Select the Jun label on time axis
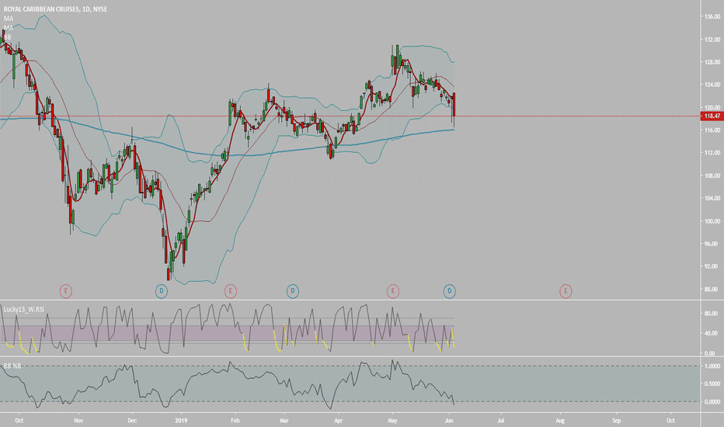Screen dimensions: 724x427 [449, 421]
